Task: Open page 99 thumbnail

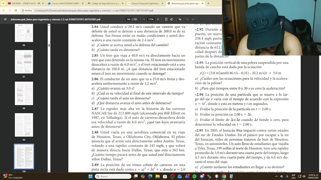Action: (x=24, y=125)
